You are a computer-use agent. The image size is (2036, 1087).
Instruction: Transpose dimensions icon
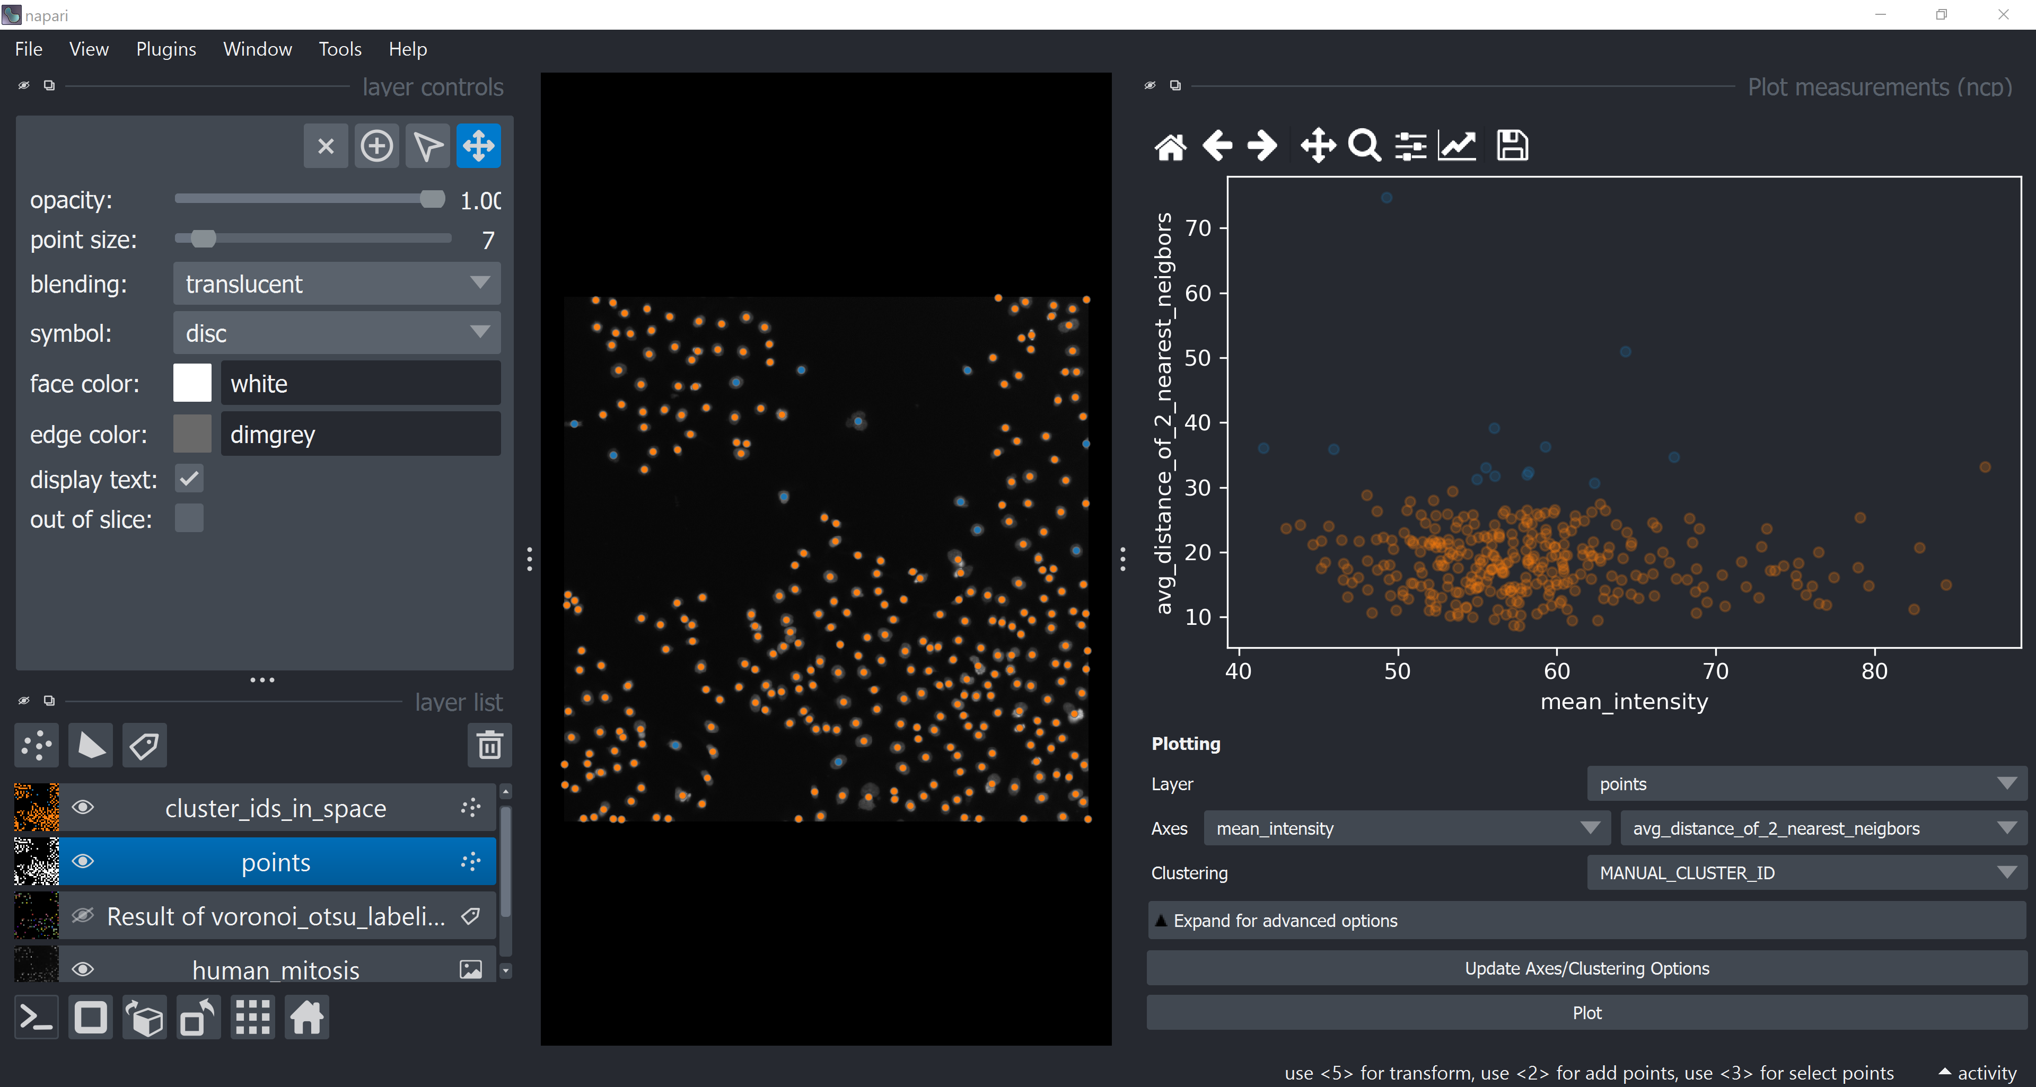click(198, 1018)
